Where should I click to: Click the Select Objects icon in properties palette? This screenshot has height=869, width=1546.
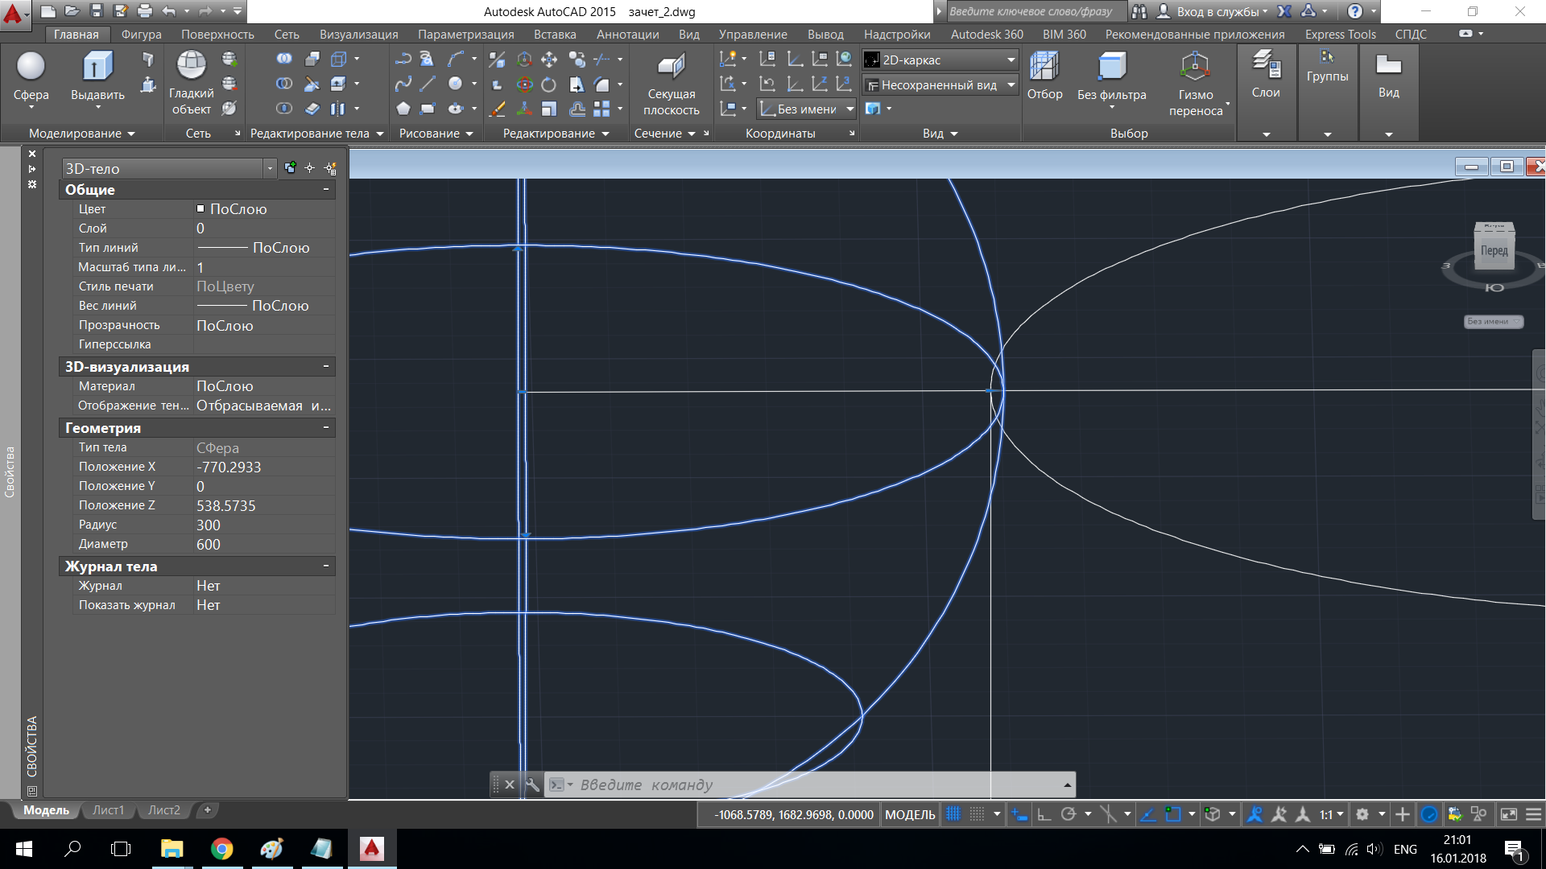(x=310, y=168)
